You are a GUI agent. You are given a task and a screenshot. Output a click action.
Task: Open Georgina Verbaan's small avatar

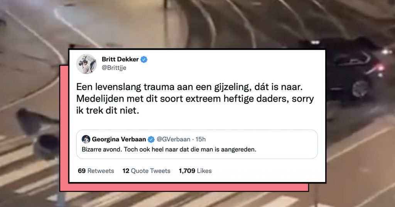[x=86, y=139]
